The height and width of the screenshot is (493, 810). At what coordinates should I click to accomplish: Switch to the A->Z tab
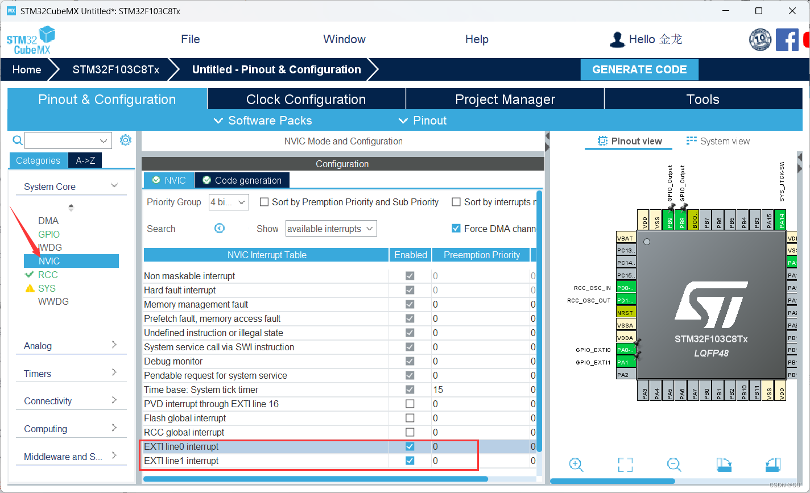point(85,160)
